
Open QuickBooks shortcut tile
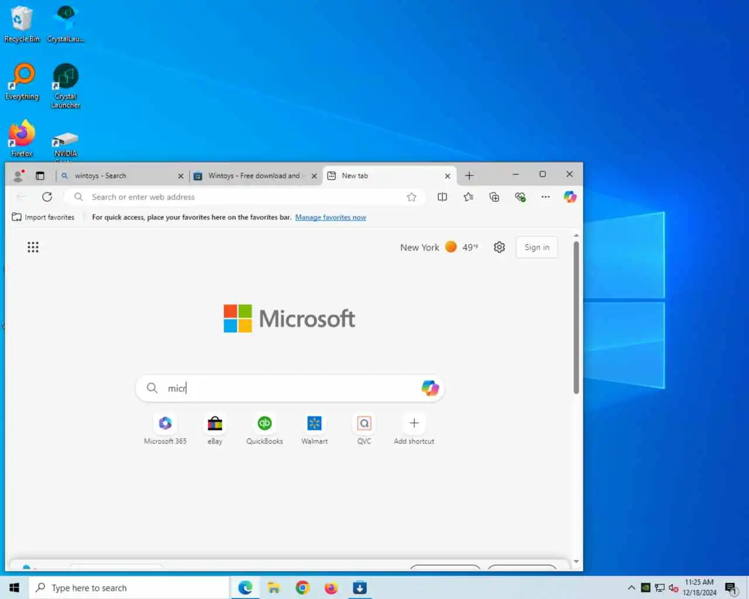(x=264, y=429)
